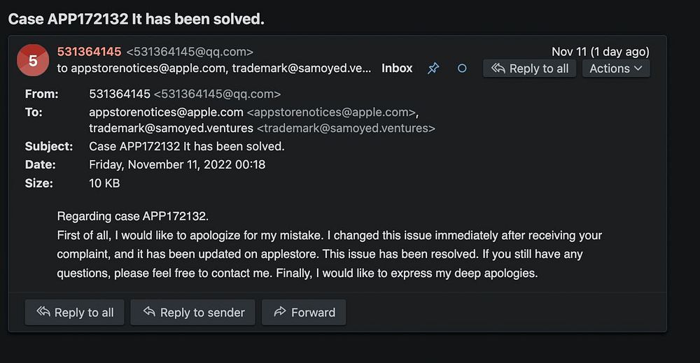Click the email title heading at top
Viewport: 700px width, 363px height.
click(136, 19)
